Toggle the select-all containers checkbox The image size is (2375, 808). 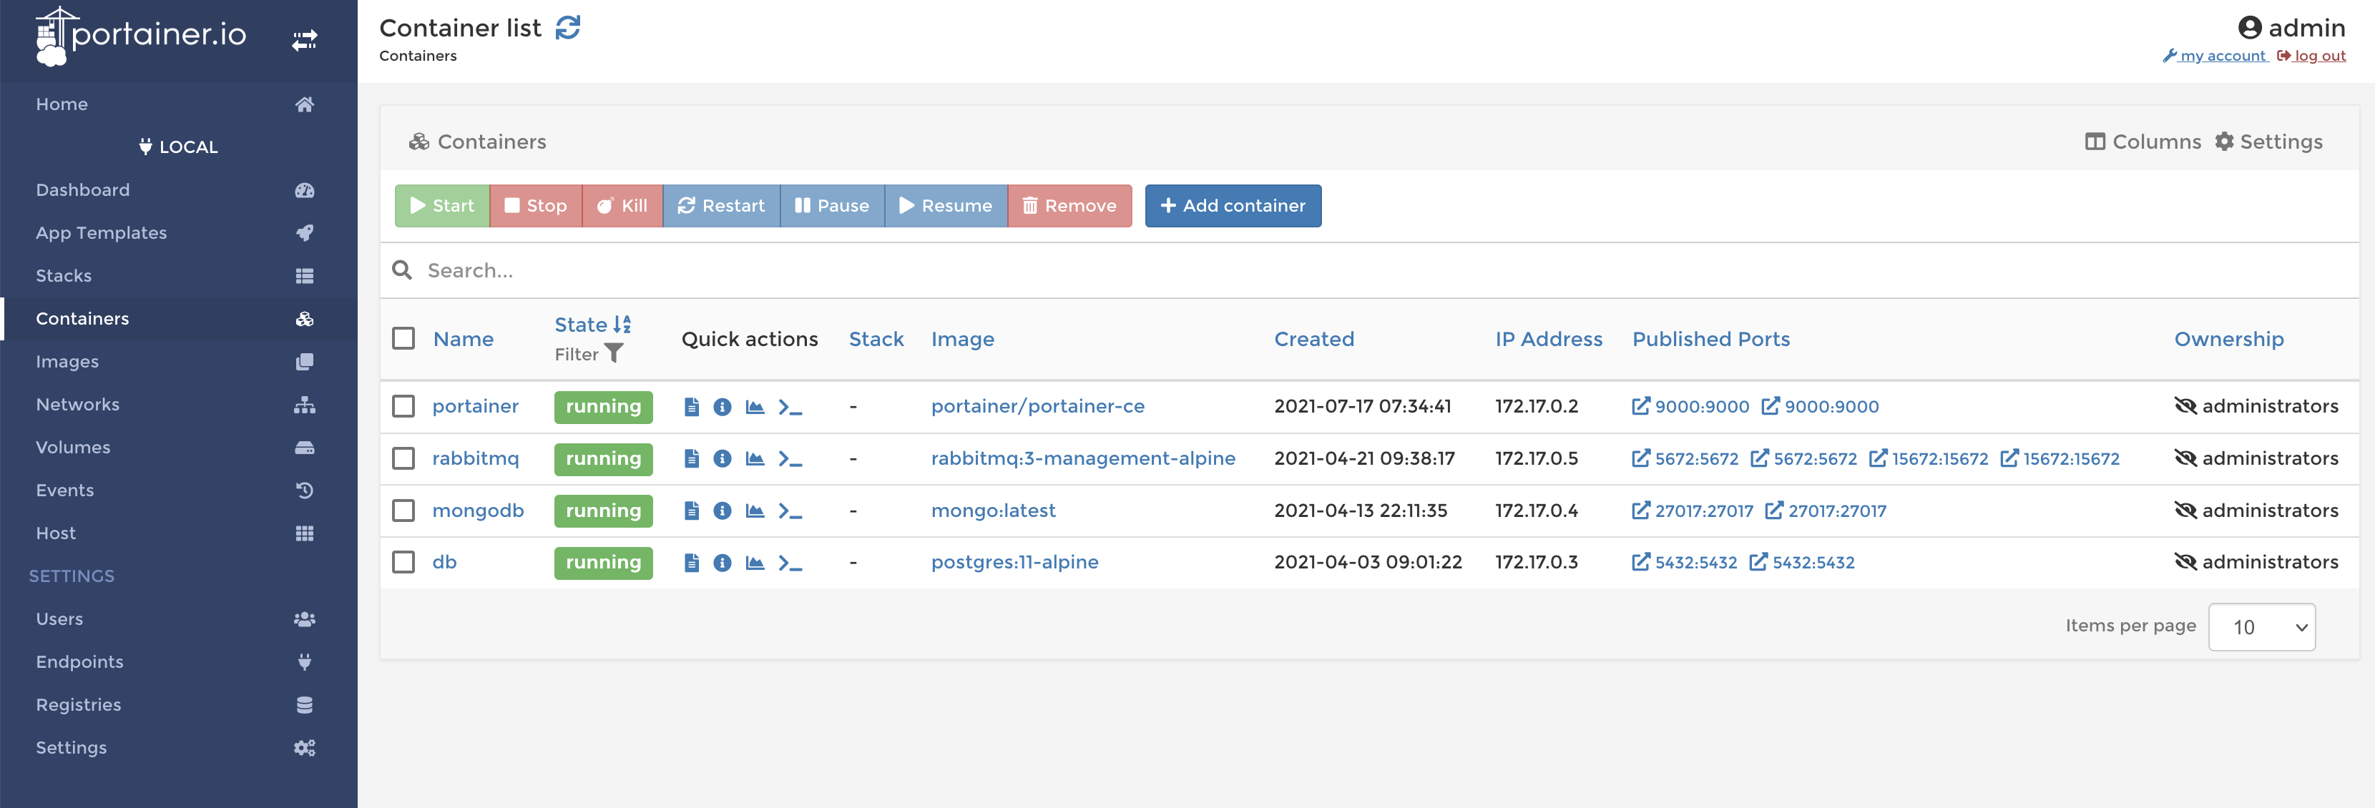(x=403, y=338)
